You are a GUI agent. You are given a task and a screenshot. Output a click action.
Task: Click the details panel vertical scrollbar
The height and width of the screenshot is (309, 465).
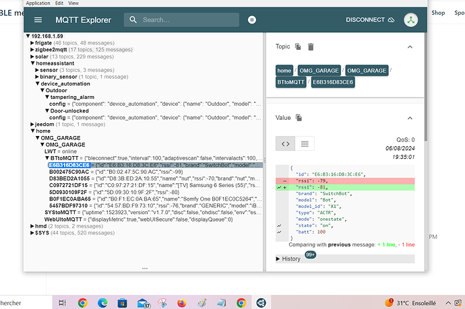pos(426,87)
